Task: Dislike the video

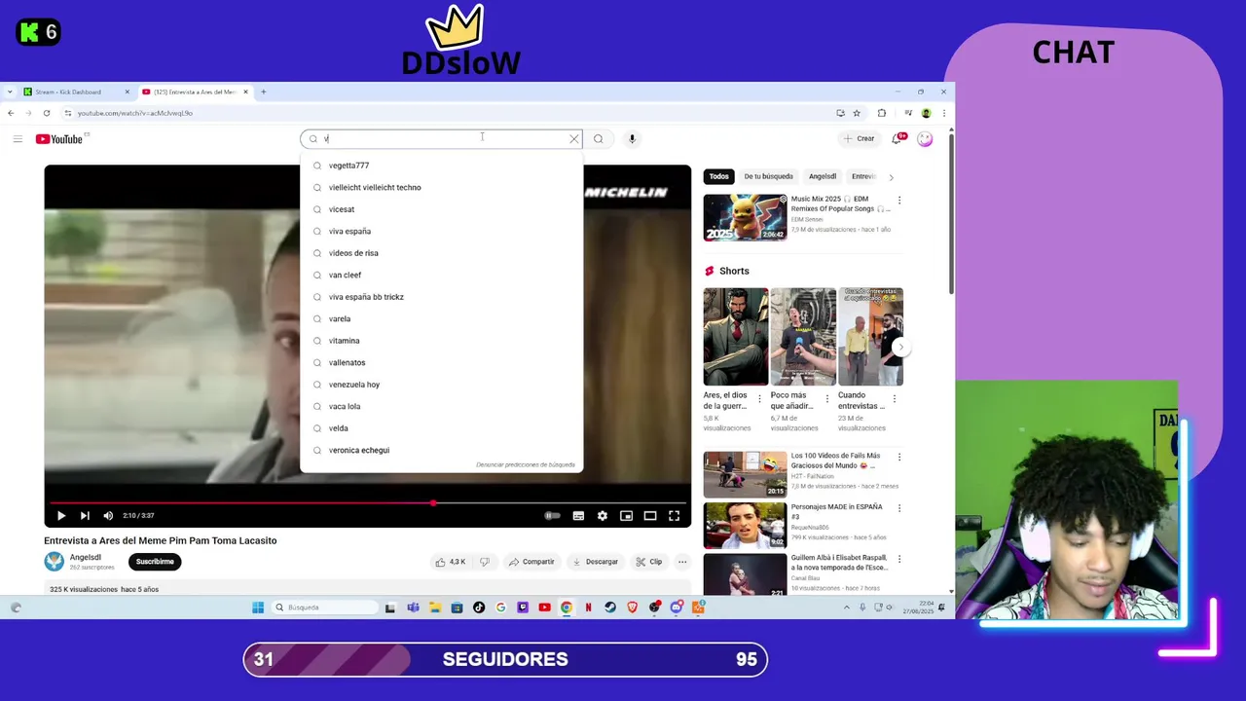Action: point(485,562)
